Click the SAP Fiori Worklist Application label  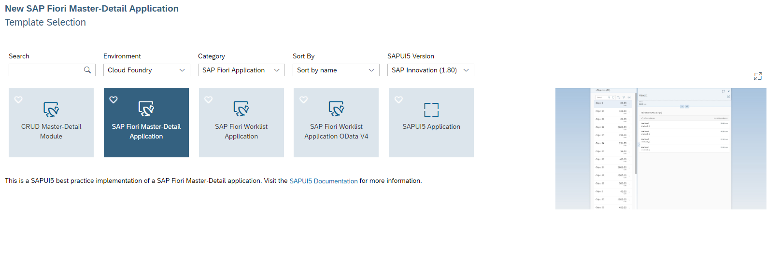pos(241,131)
